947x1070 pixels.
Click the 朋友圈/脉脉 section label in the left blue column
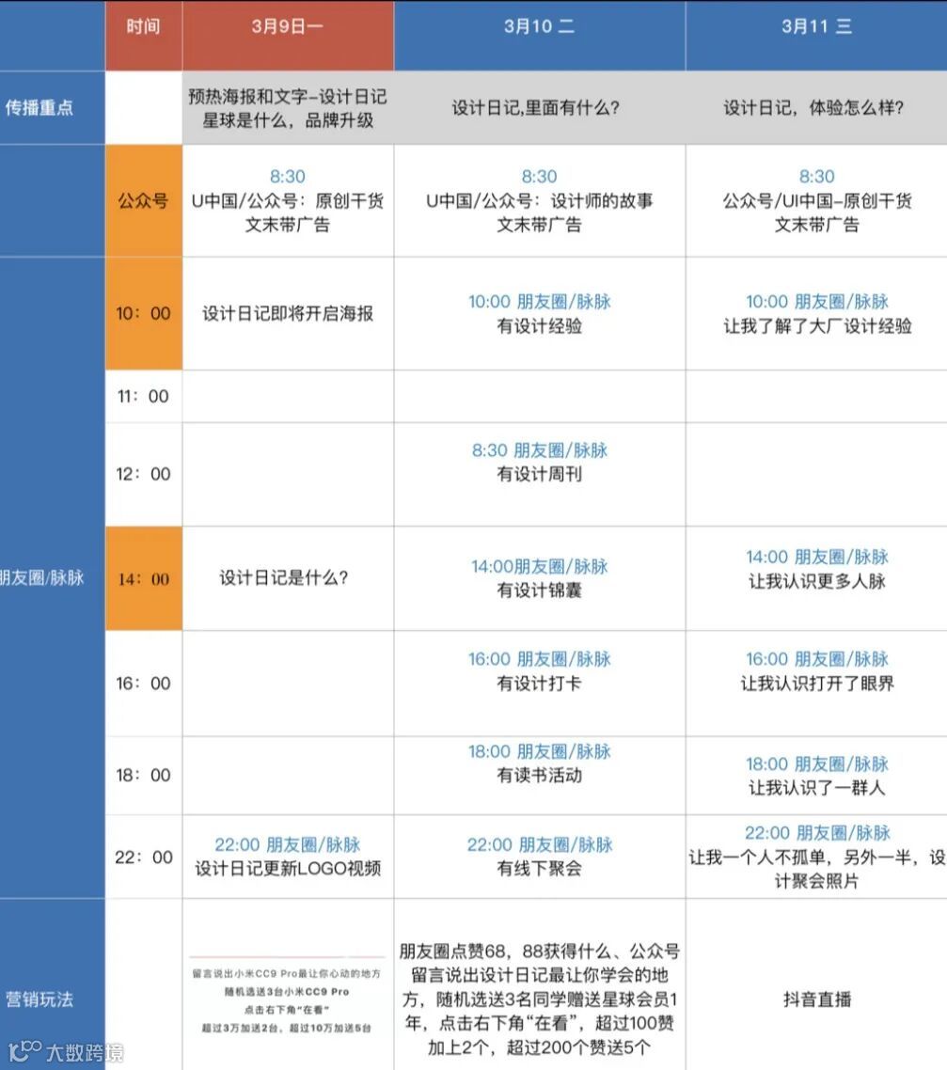click(x=53, y=578)
